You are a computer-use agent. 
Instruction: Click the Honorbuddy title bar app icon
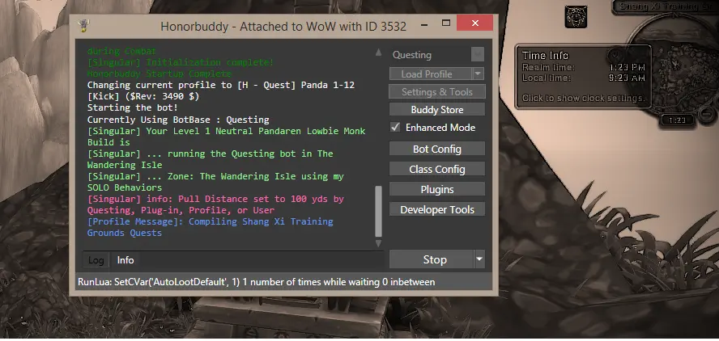(x=83, y=24)
